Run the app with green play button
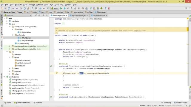This screenshot has height=107, width=191. tap(61, 8)
